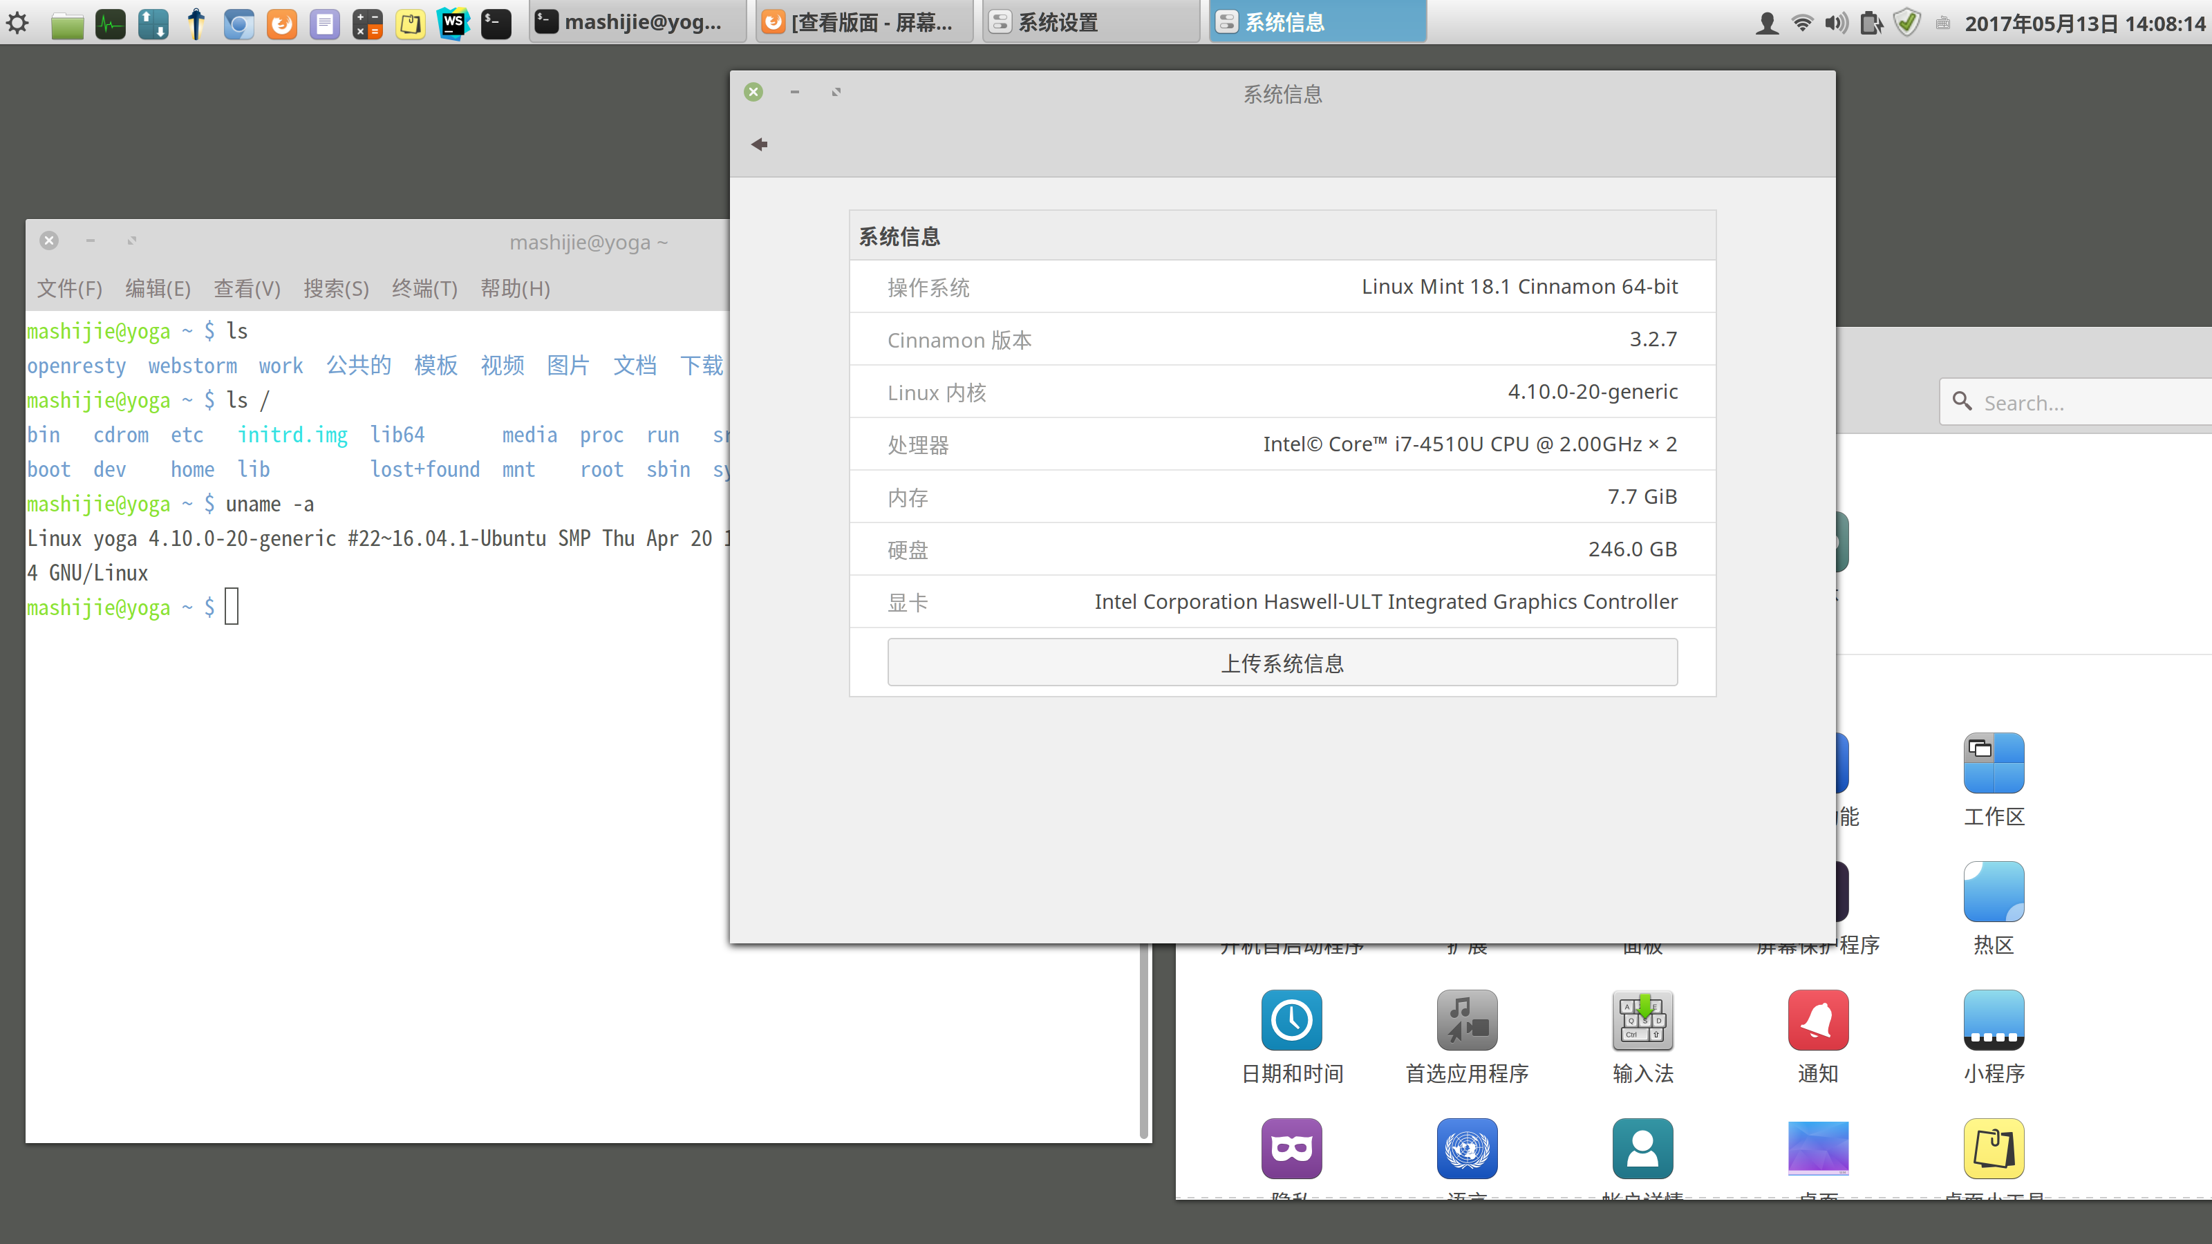Launch WebStorm from the panel
The height and width of the screenshot is (1244, 2212).
coord(453,23)
